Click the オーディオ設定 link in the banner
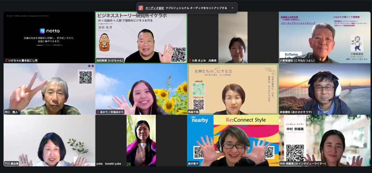Image resolution: width=372 pixels, height=173 pixels. pyautogui.click(x=155, y=8)
